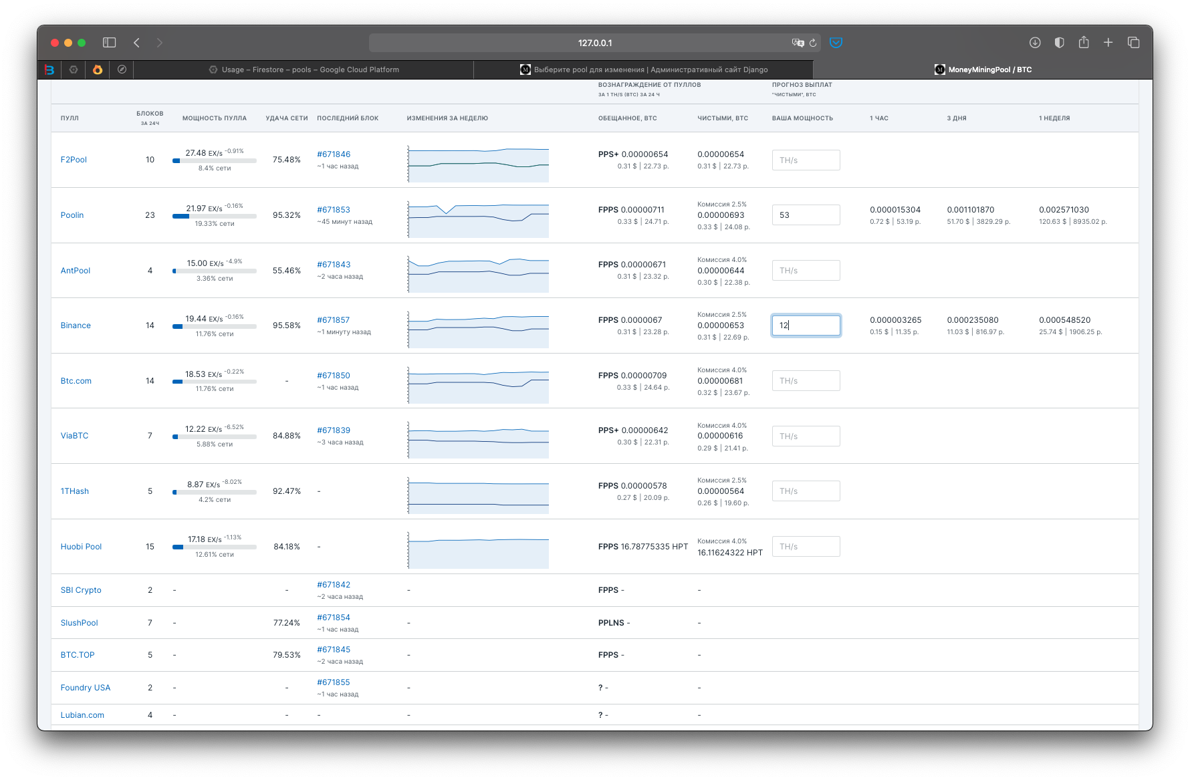Click AntPool weekly changes chart
Image resolution: width=1190 pixels, height=780 pixels.
[478, 275]
